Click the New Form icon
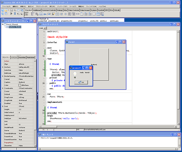 tap(18, 10)
